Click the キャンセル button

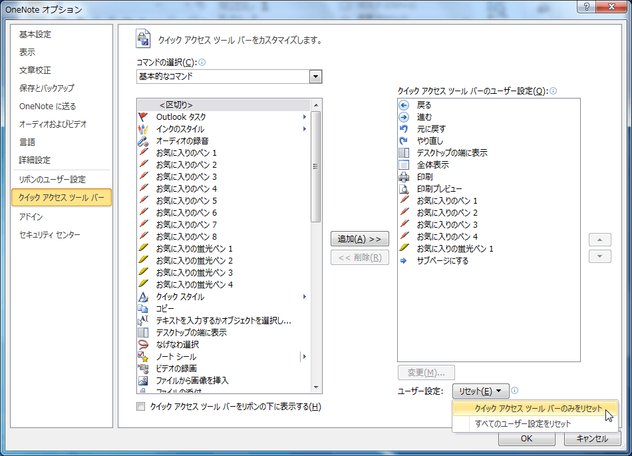[x=592, y=439]
